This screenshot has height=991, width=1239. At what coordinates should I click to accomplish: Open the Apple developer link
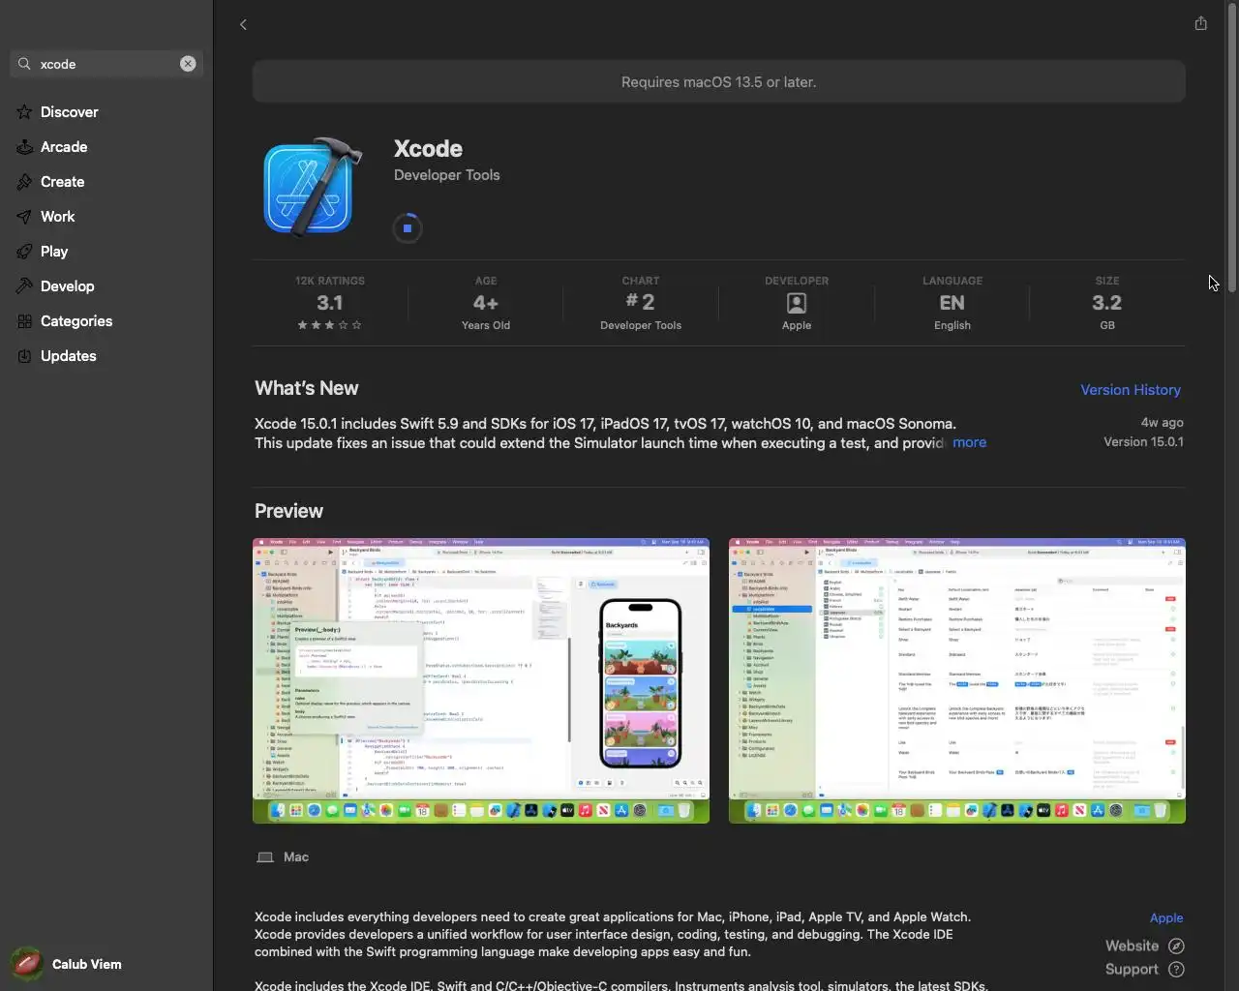pyautogui.click(x=1166, y=917)
